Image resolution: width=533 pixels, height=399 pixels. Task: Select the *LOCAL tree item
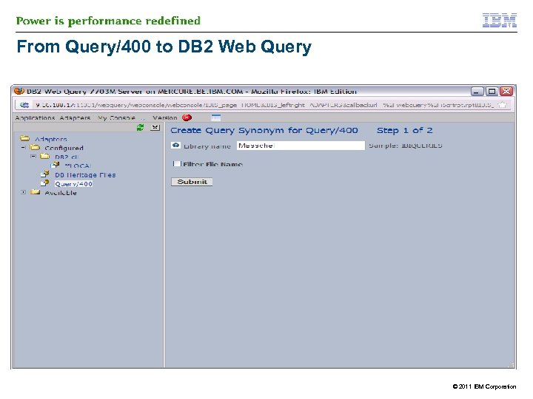click(78, 166)
